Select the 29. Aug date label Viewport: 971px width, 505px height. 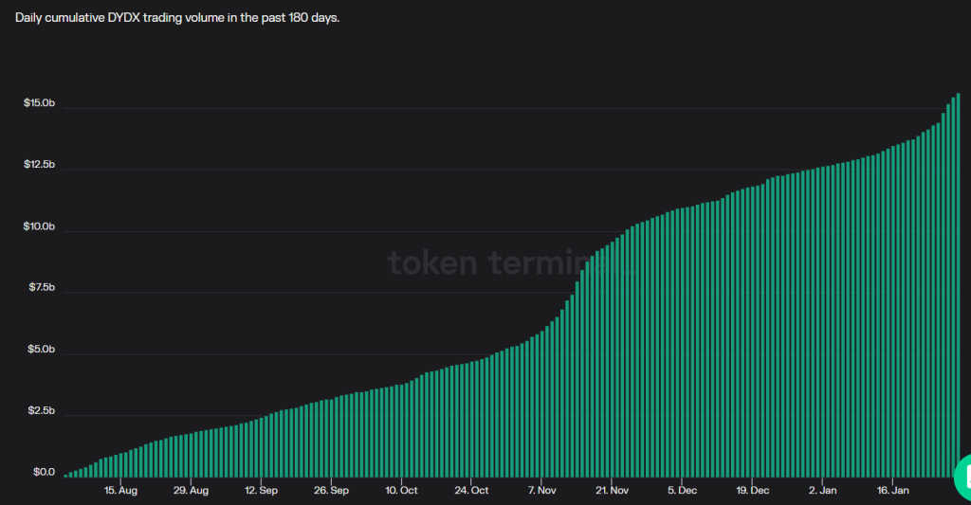(x=191, y=490)
